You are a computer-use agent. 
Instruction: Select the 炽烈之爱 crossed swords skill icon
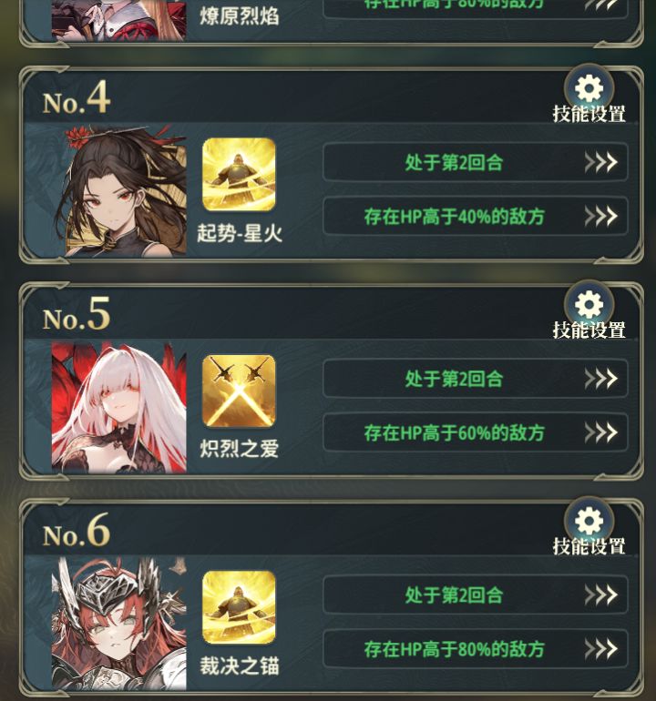coord(239,391)
